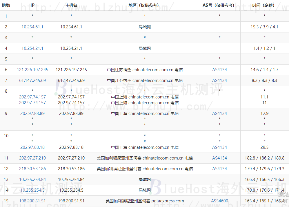Select region text in hop 6 row
289x207 pixels.
click(145, 69)
